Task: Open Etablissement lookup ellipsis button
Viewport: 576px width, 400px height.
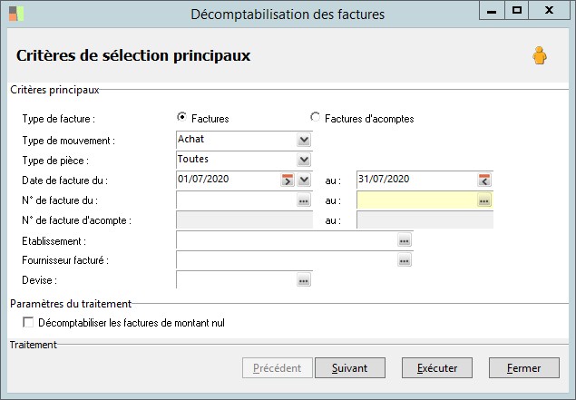Action: pyautogui.click(x=404, y=240)
